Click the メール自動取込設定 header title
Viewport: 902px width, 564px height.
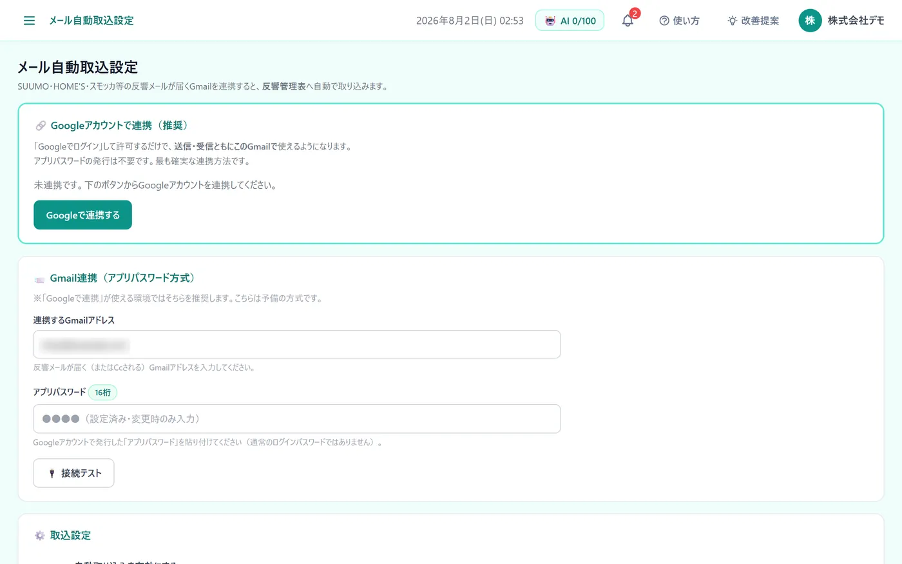(x=91, y=21)
